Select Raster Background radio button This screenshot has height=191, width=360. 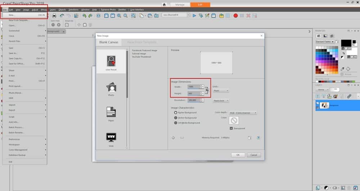pos(176,113)
